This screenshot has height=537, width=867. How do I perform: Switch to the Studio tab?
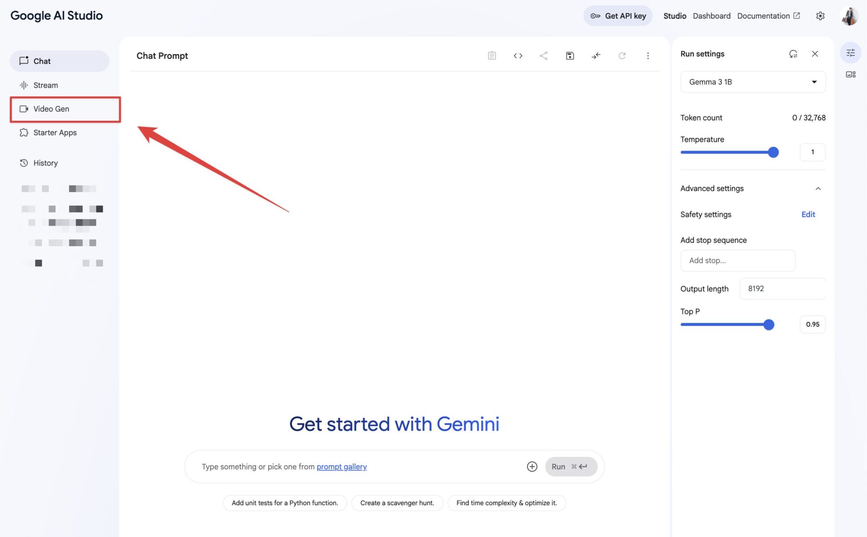[x=675, y=16]
